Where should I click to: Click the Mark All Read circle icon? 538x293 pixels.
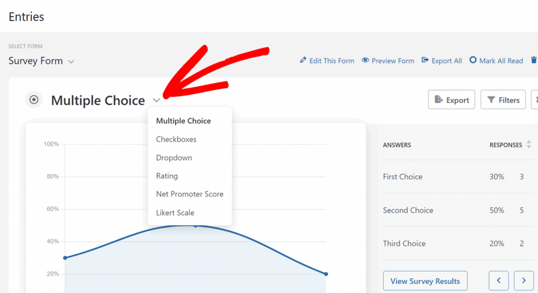pyautogui.click(x=473, y=60)
